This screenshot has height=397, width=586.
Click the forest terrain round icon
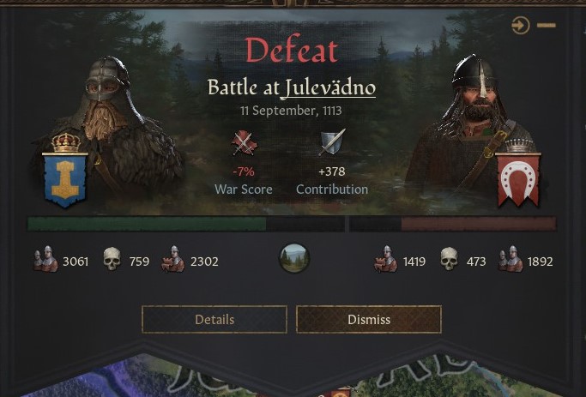pyautogui.click(x=294, y=259)
